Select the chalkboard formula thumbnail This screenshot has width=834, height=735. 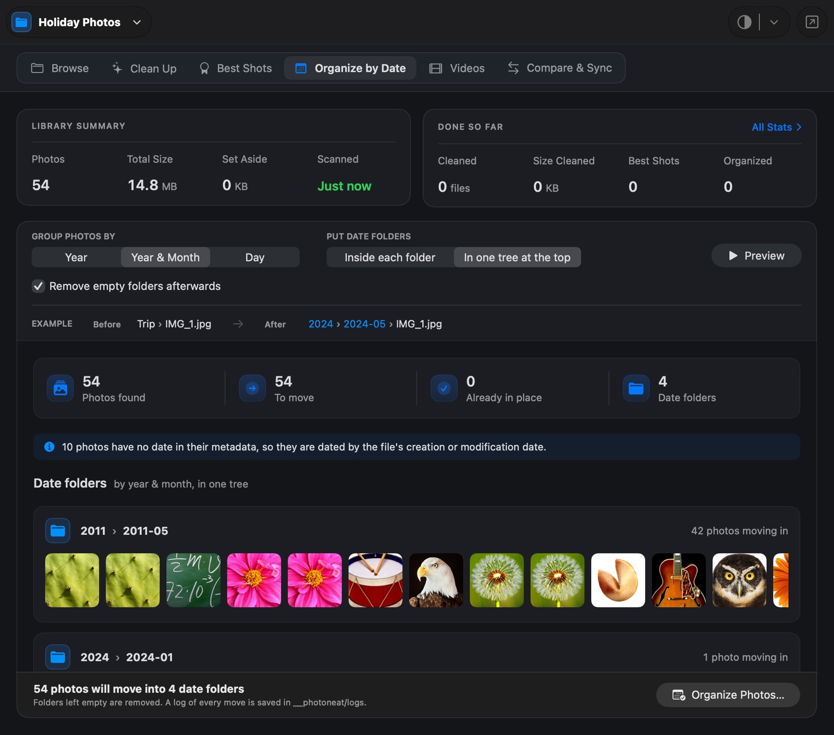pos(193,580)
